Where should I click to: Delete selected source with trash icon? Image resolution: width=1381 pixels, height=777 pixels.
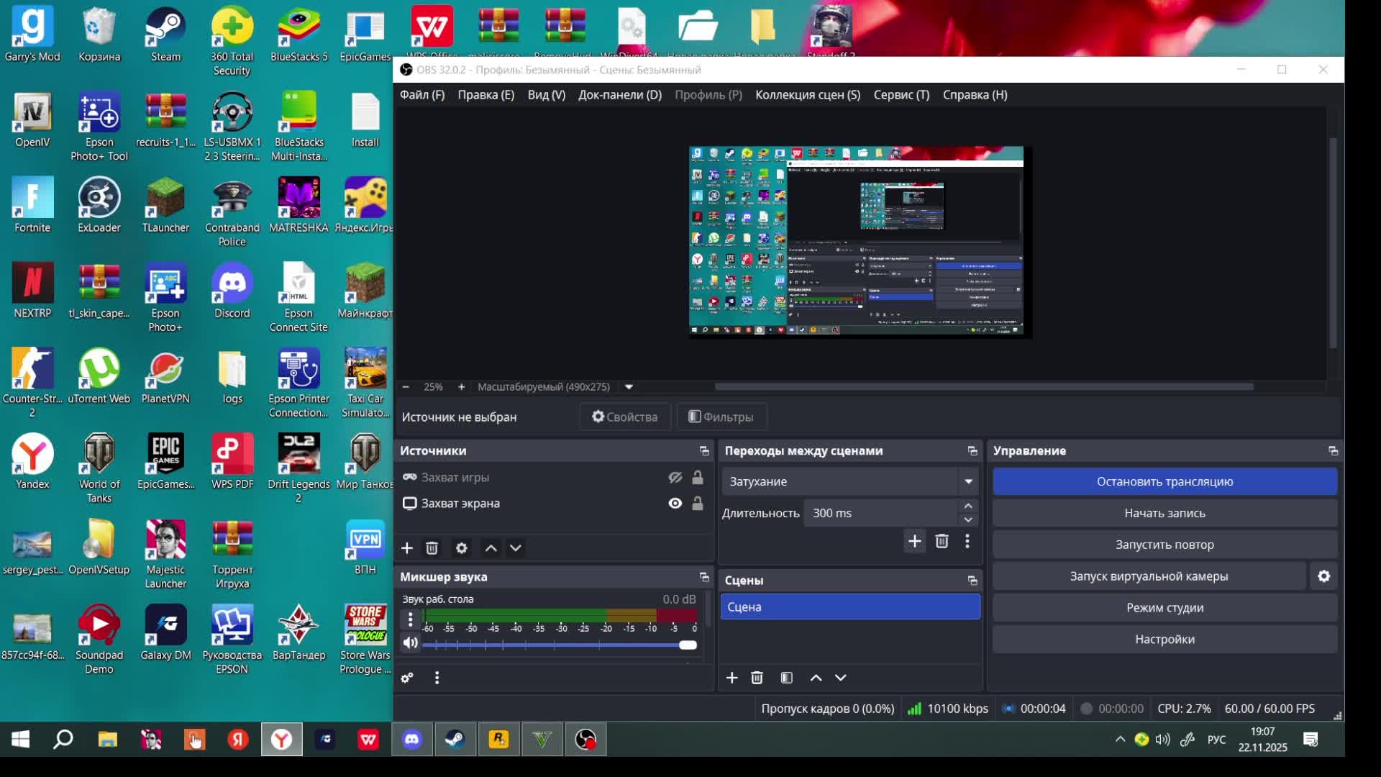432,548
